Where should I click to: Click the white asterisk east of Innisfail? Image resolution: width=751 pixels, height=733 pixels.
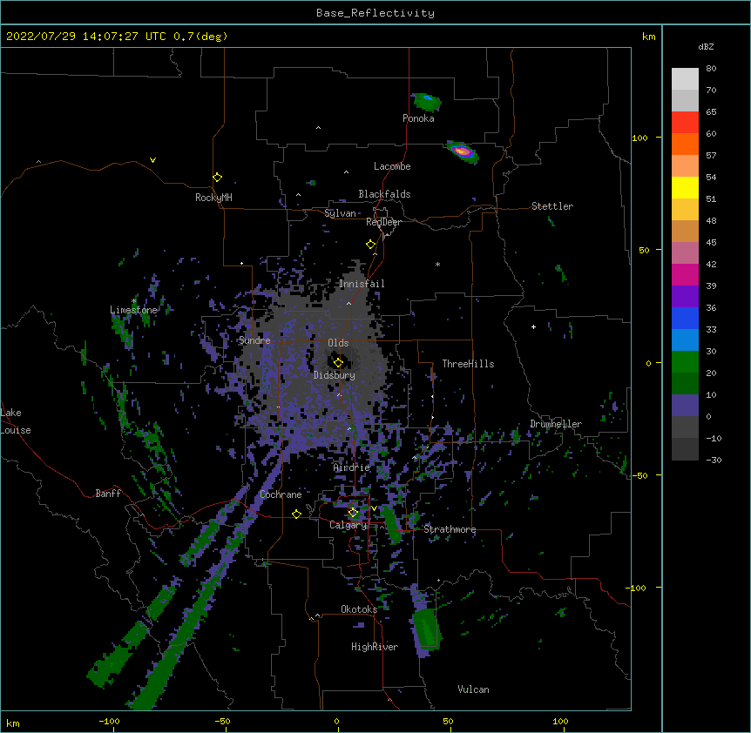click(x=437, y=265)
